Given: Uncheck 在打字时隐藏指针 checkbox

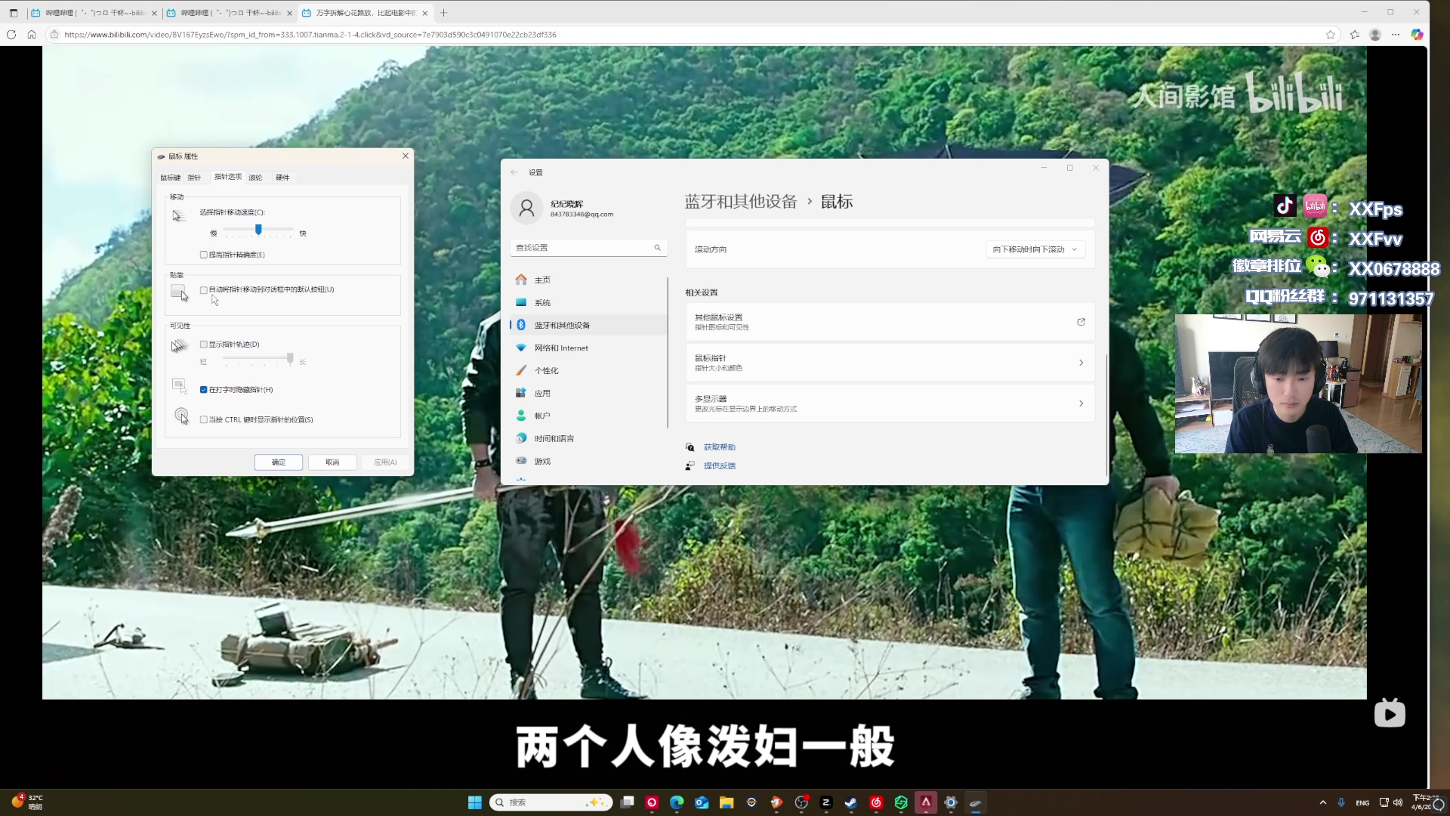Looking at the screenshot, I should click(203, 390).
